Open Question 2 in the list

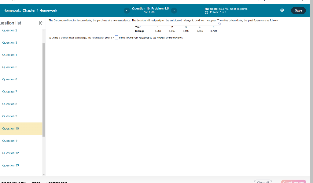pyautogui.click(x=10, y=30)
